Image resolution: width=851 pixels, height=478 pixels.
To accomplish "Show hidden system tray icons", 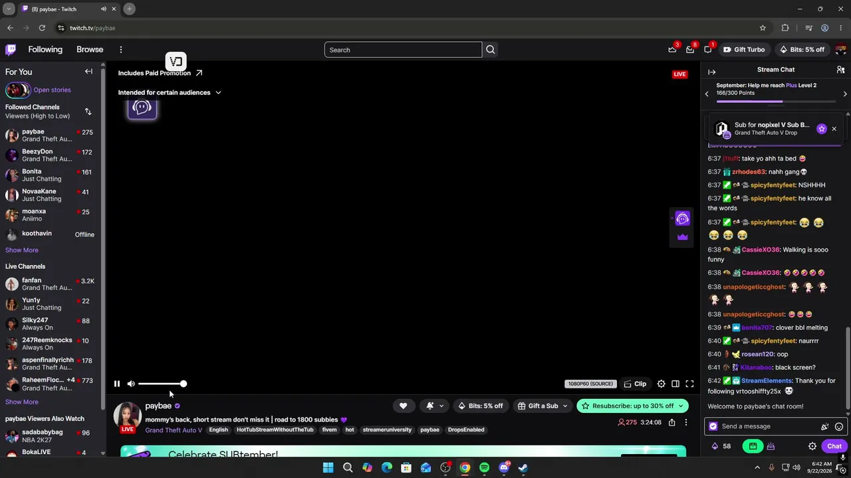I will point(757,468).
